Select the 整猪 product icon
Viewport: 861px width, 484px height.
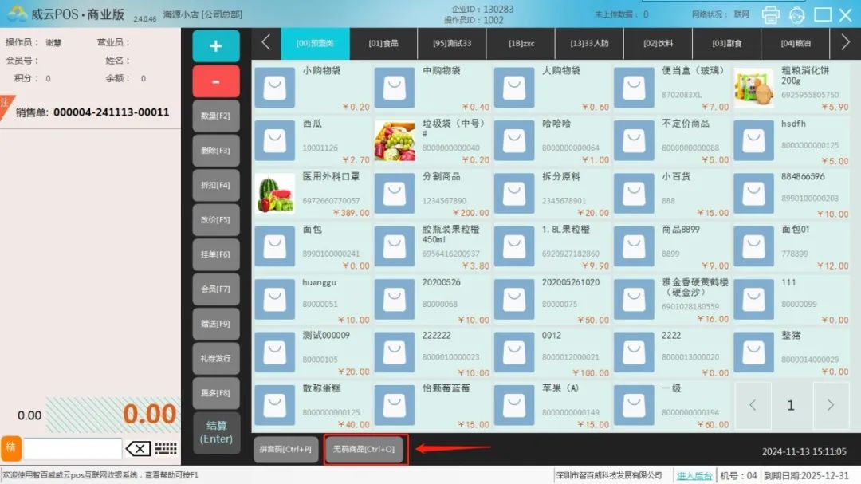click(753, 352)
